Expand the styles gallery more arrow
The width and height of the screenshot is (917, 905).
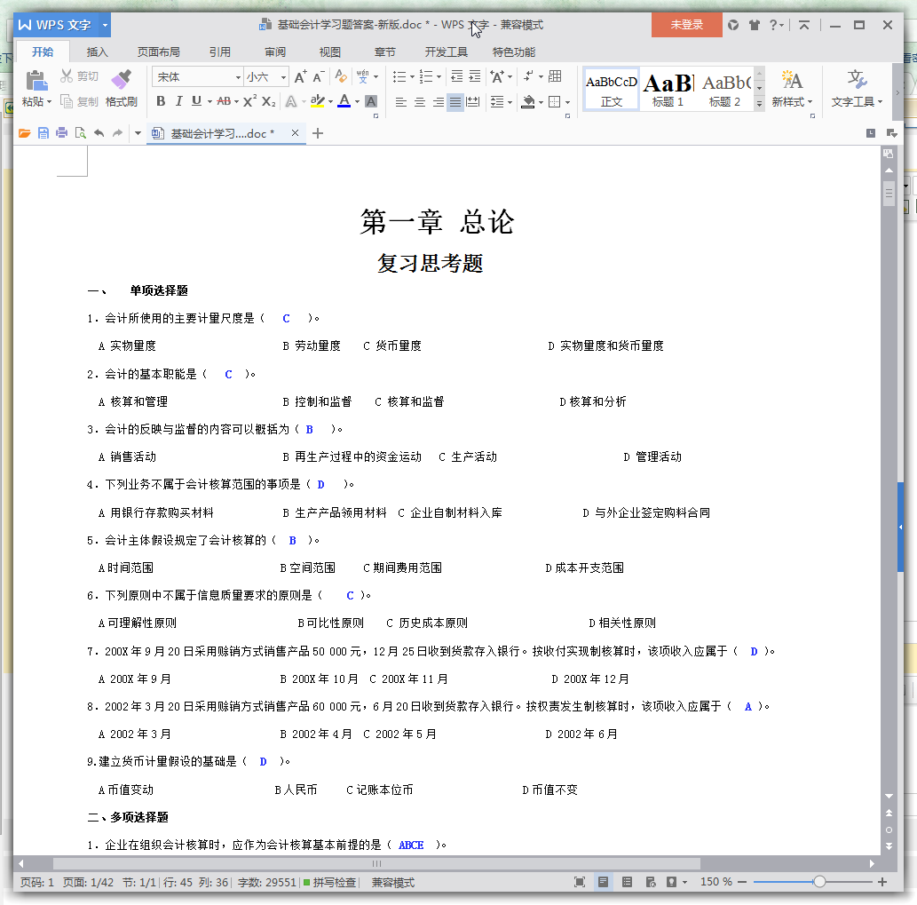759,103
